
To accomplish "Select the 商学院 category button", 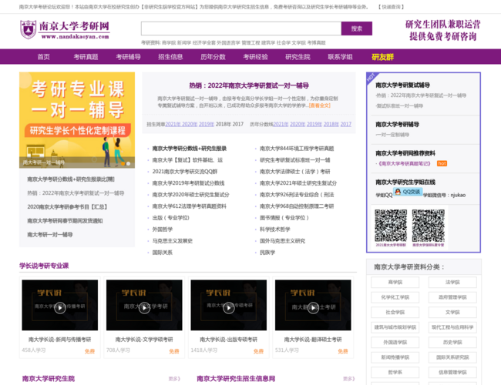I will pyautogui.click(x=395, y=283).
